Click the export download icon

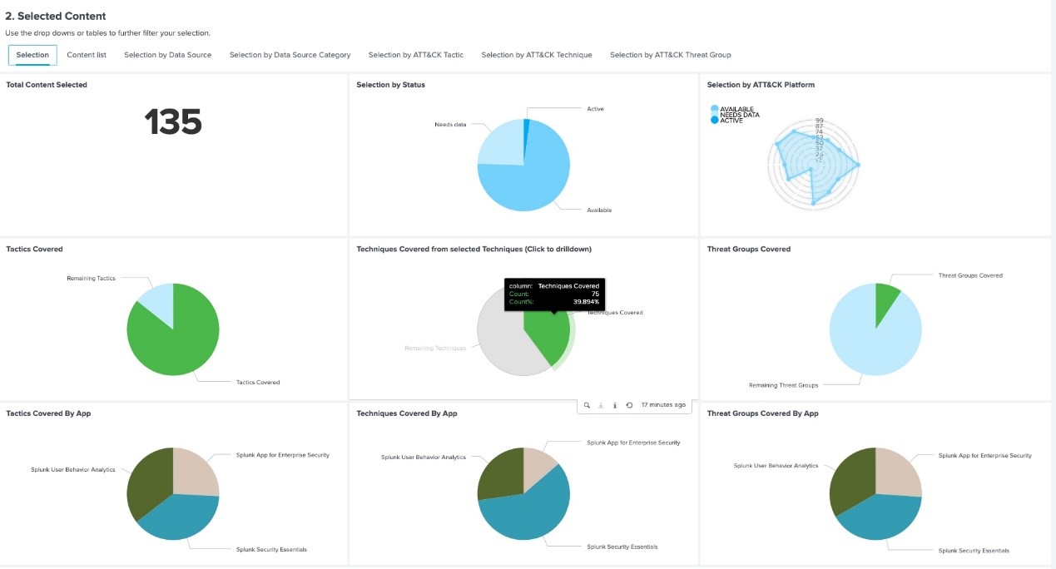coord(601,405)
